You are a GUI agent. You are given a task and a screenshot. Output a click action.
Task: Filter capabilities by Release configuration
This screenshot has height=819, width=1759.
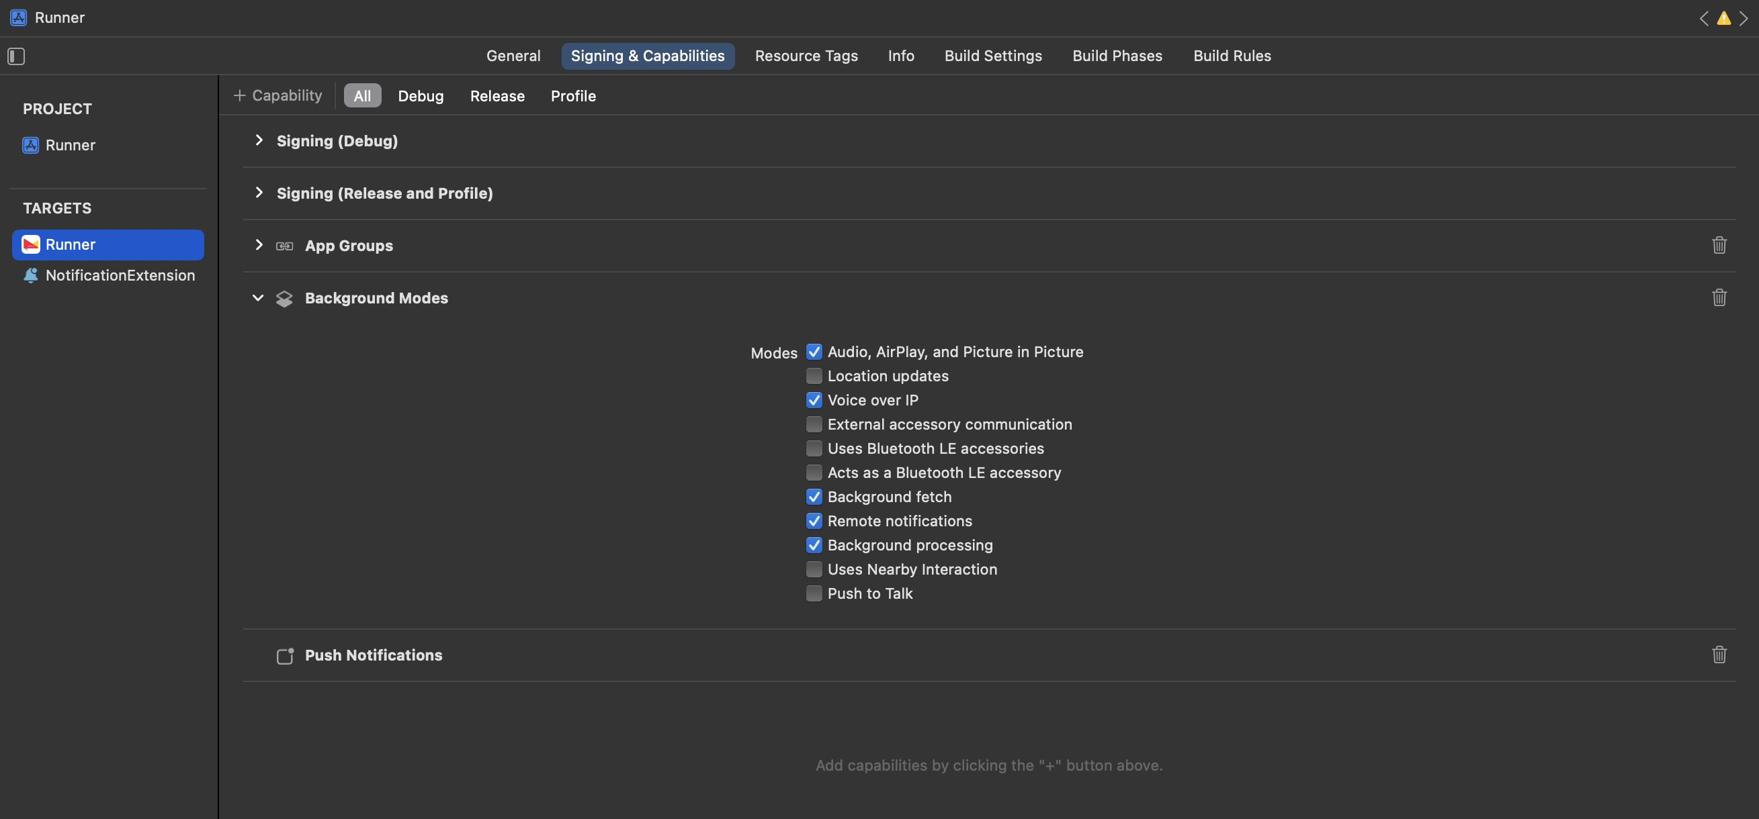[497, 95]
